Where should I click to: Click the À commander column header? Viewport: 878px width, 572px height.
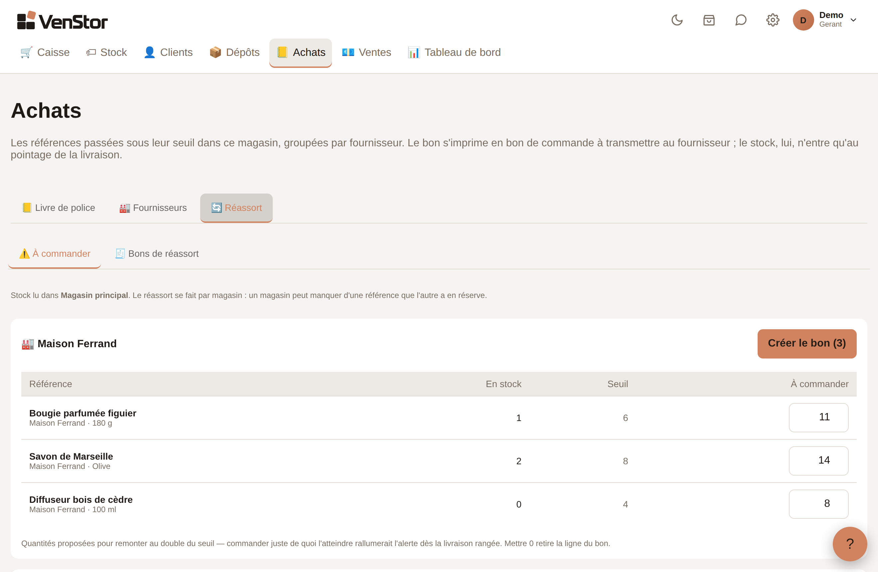point(819,384)
